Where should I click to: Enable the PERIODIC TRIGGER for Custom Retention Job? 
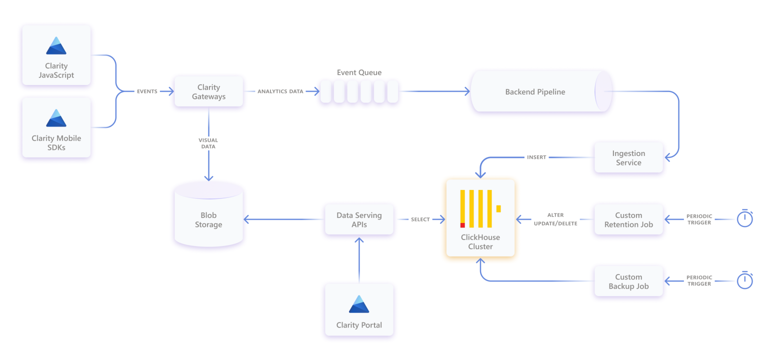pyautogui.click(x=699, y=219)
